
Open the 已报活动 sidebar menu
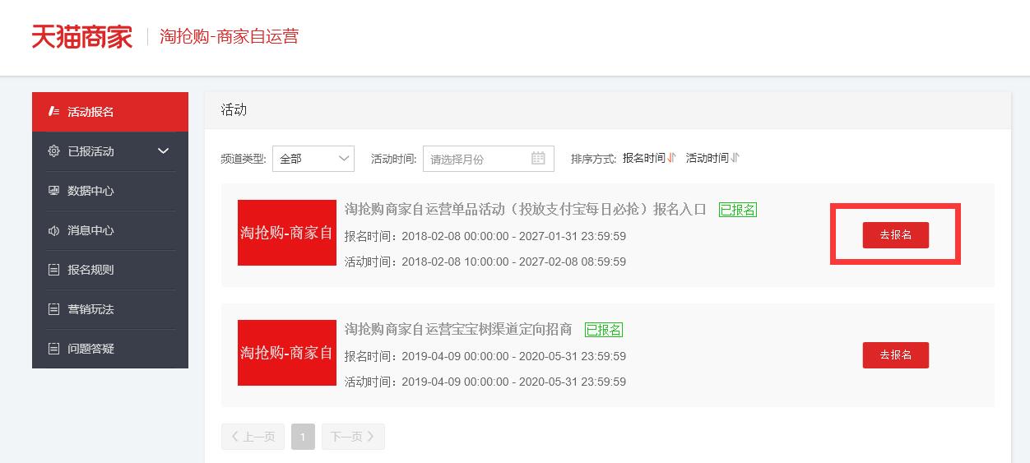(x=110, y=151)
